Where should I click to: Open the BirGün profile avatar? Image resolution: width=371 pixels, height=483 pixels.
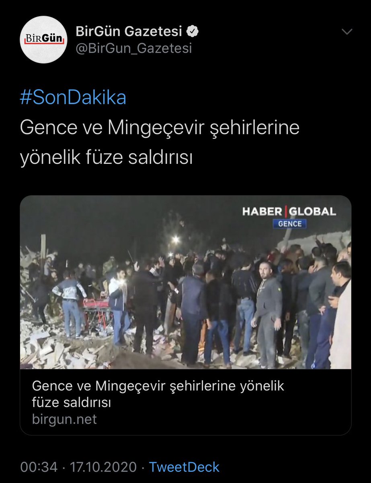click(44, 39)
